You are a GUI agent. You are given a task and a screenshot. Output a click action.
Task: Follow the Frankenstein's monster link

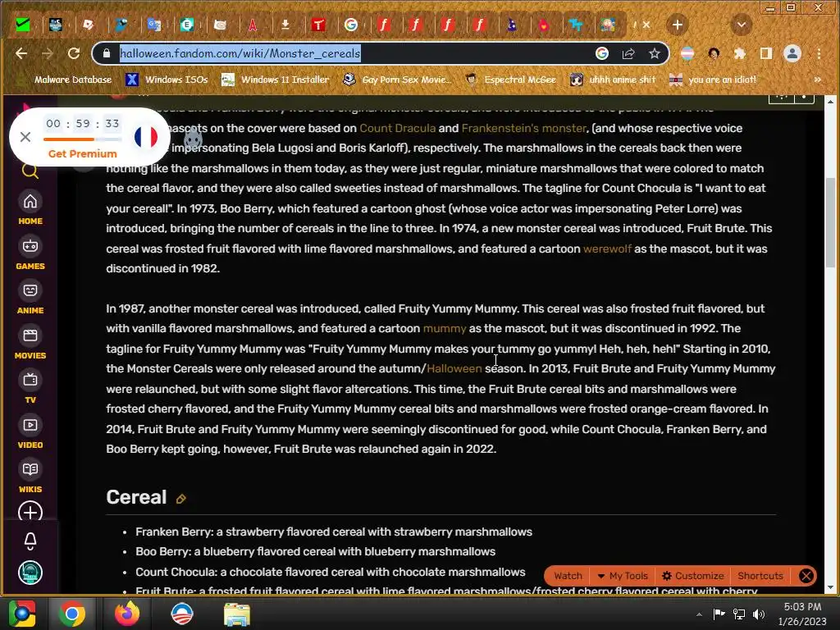click(524, 128)
